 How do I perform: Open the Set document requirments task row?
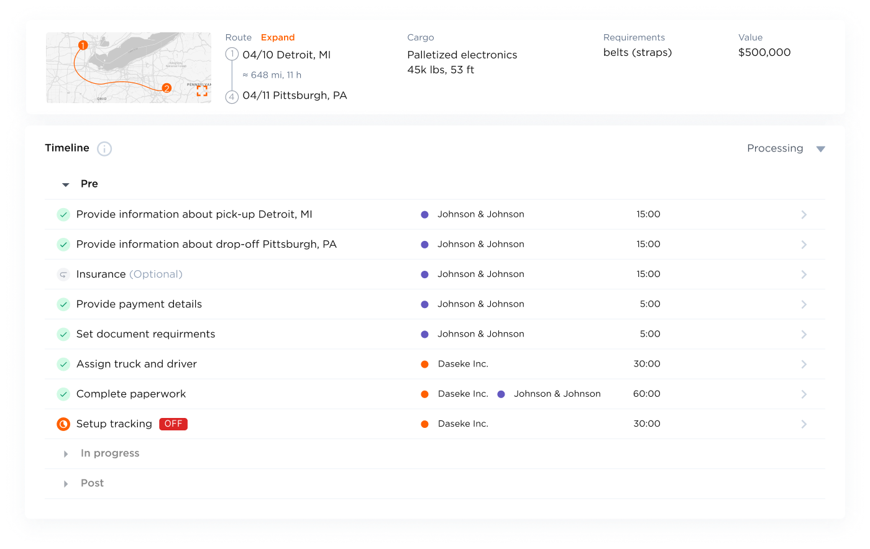(x=804, y=334)
